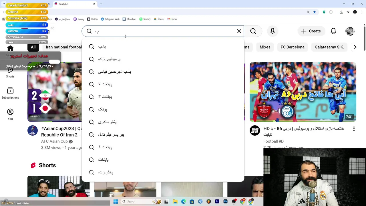This screenshot has height=206, width=366.
Task: Select the Galatasaray S.K. filter chip
Action: coord(329,47)
